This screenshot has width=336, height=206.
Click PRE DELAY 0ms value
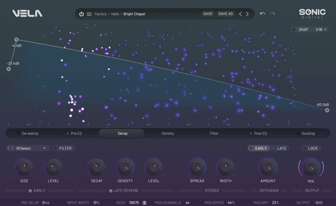pos(46,203)
